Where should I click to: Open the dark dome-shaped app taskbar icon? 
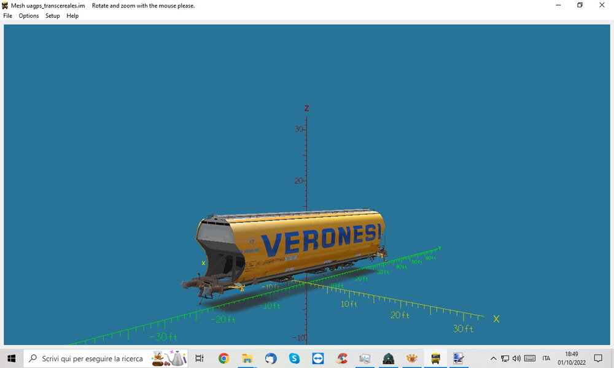point(389,358)
